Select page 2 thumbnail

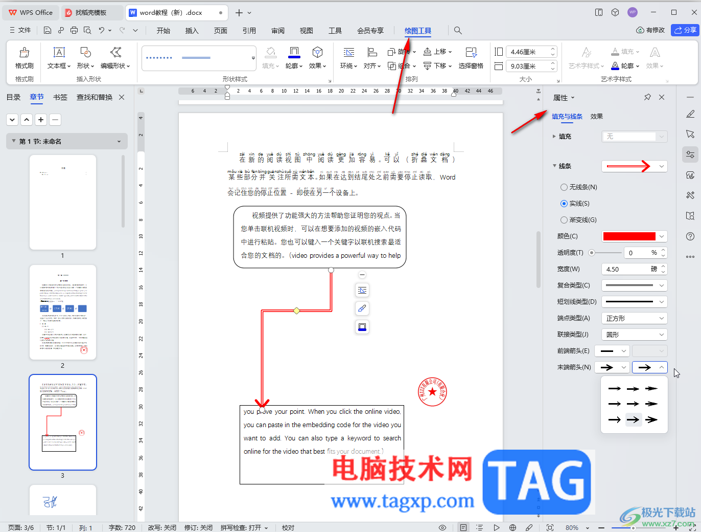tap(63, 312)
